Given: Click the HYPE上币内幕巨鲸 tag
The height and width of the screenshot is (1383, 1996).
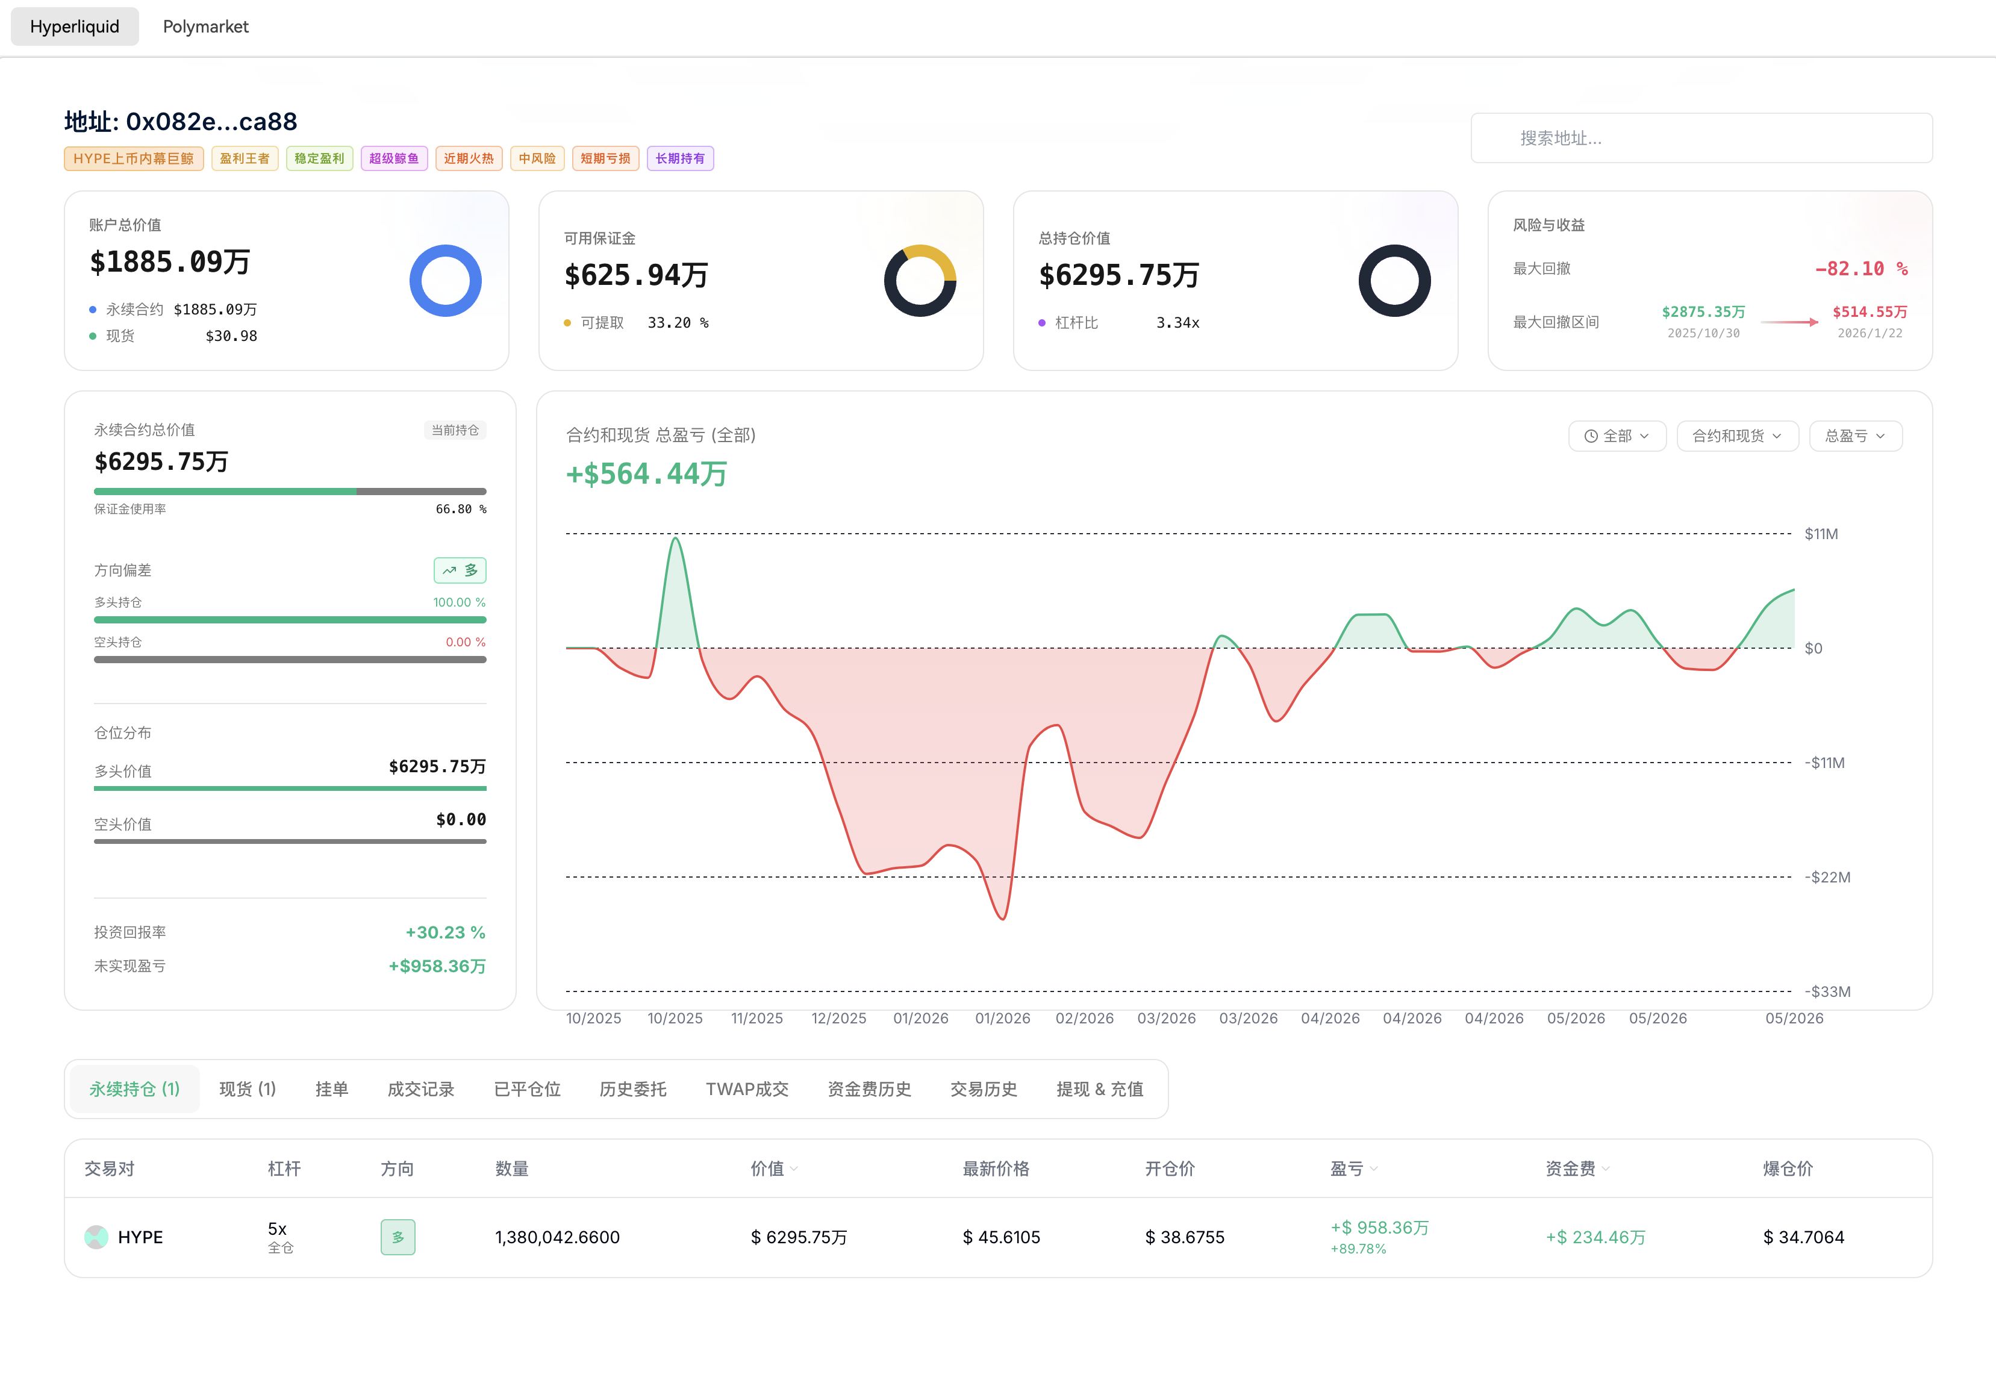Looking at the screenshot, I should click(x=134, y=158).
